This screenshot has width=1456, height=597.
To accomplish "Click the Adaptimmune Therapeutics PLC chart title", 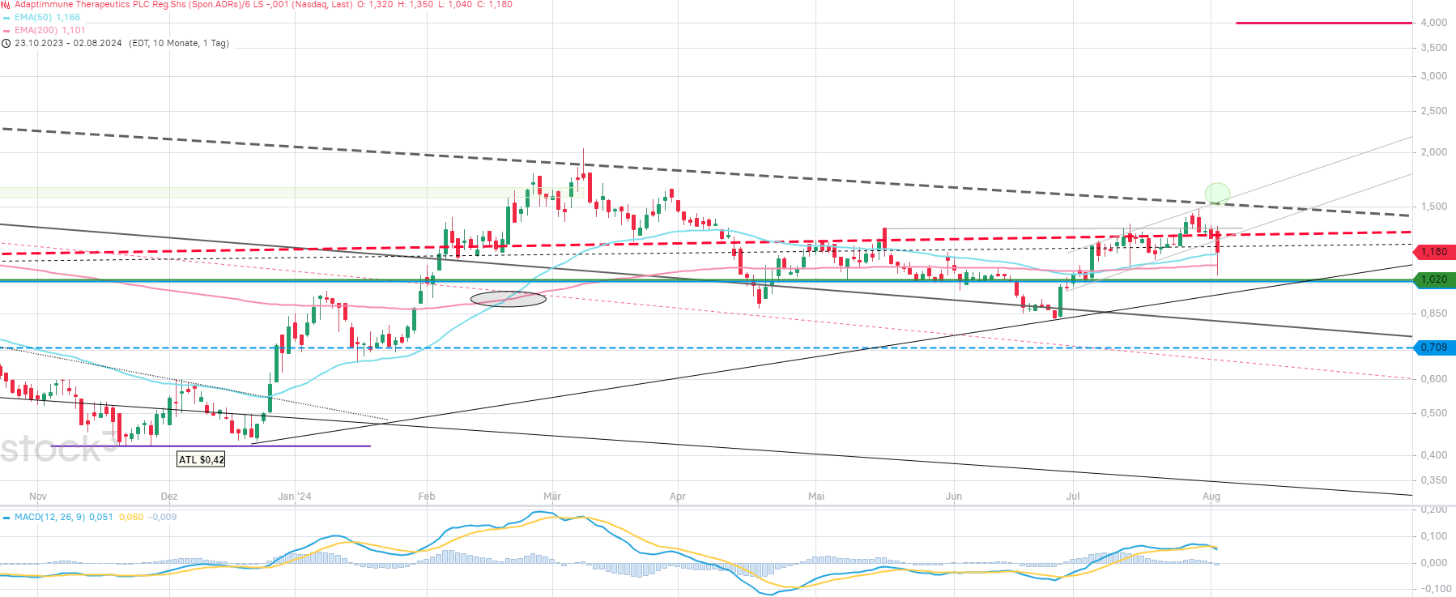I will pos(184,5).
